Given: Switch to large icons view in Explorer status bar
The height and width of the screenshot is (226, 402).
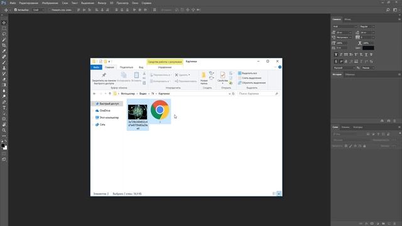Looking at the screenshot, I should (x=279, y=194).
